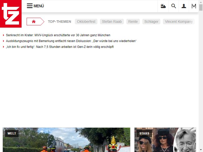Click the scrollbar down arrow
Screen dimensions: 203x152
pos(201,150)
